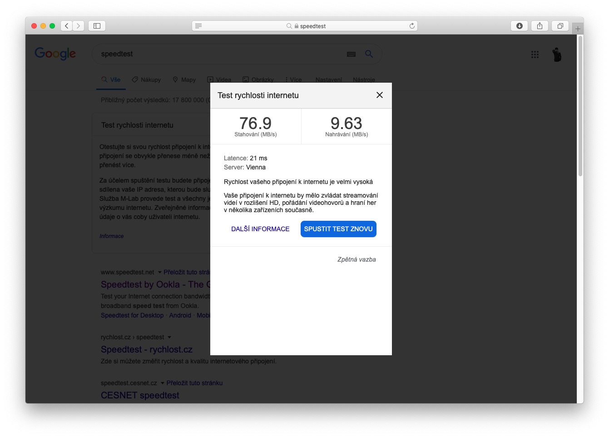Show all tabs overview
The width and height of the screenshot is (609, 437).
560,26
